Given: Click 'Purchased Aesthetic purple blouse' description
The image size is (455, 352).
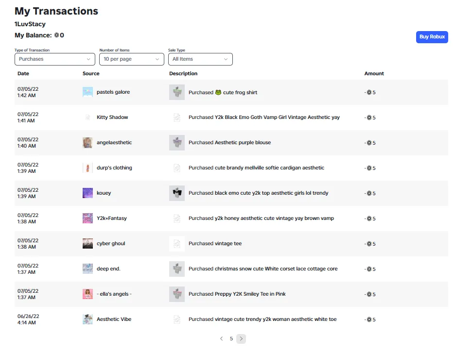Looking at the screenshot, I should [x=229, y=143].
